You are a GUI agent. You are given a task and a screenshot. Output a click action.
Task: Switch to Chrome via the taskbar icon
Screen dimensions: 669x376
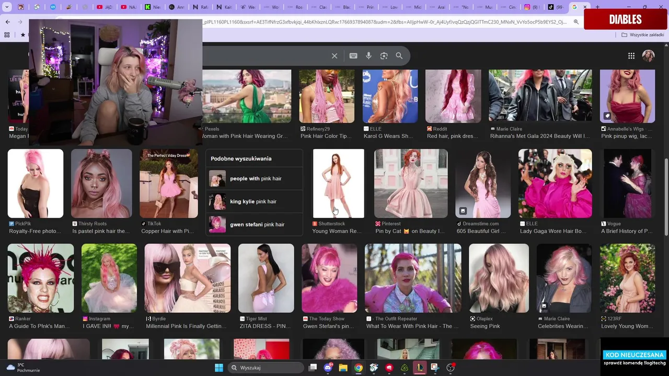click(x=359, y=368)
